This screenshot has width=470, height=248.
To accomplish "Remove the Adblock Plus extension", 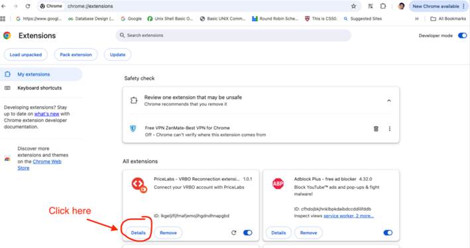I will 308,233.
